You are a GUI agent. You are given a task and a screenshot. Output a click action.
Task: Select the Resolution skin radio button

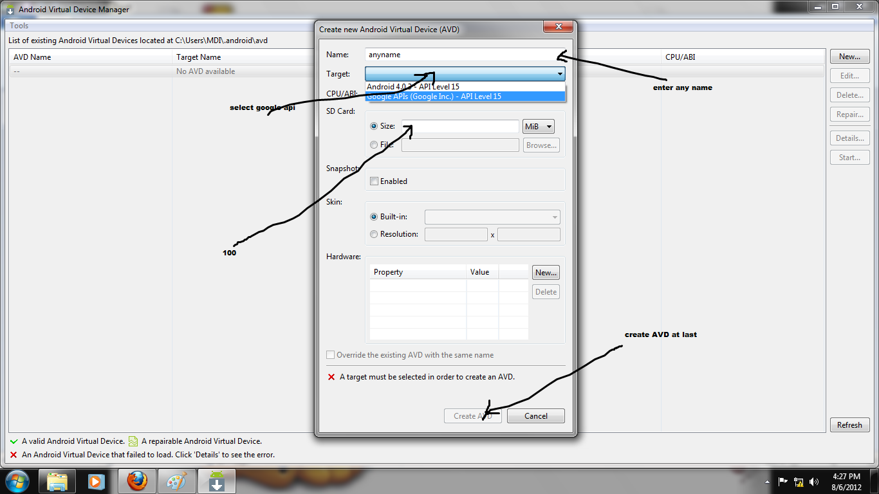pos(374,235)
